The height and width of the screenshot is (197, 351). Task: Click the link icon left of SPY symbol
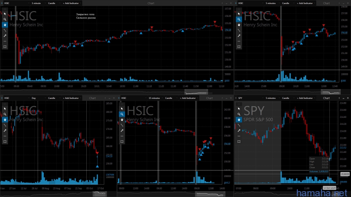[236, 98]
